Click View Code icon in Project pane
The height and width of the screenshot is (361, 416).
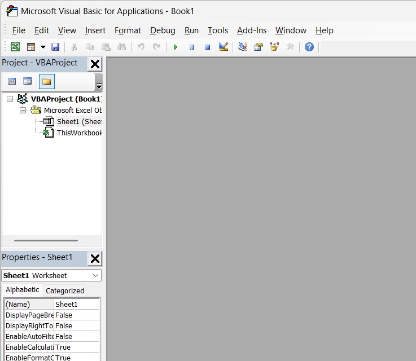(x=12, y=81)
